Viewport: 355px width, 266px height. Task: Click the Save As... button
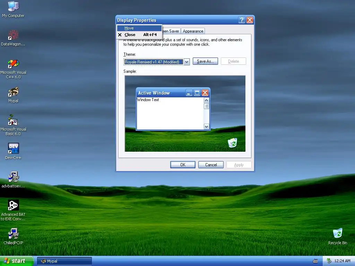pyautogui.click(x=205, y=61)
